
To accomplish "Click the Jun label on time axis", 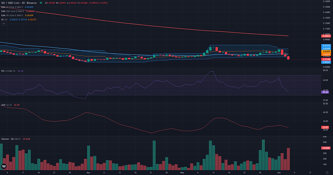I will (279, 173).
